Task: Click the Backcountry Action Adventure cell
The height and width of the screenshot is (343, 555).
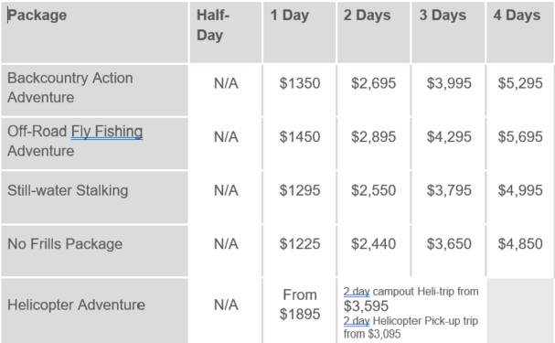Action: (94, 91)
